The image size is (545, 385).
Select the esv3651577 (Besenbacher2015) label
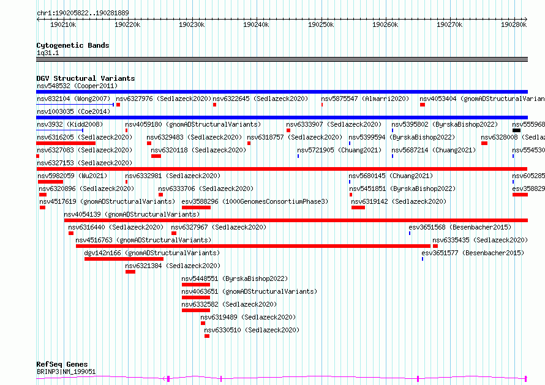pyautogui.click(x=473, y=253)
